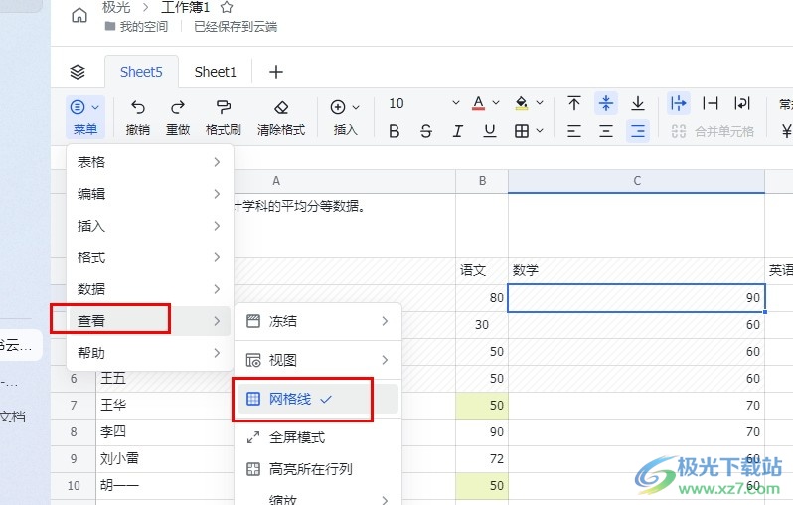793x505 pixels.
Task: Open the 格式 submenu
Action: (149, 257)
